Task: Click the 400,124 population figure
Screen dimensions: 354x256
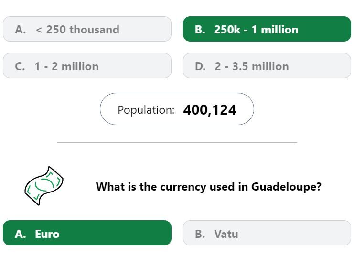Action: click(x=210, y=110)
